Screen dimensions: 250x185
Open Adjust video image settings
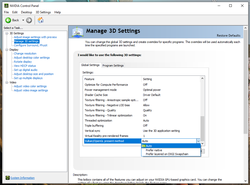coord(31,90)
